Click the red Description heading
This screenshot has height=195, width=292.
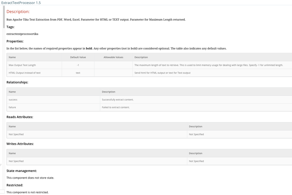point(18,12)
